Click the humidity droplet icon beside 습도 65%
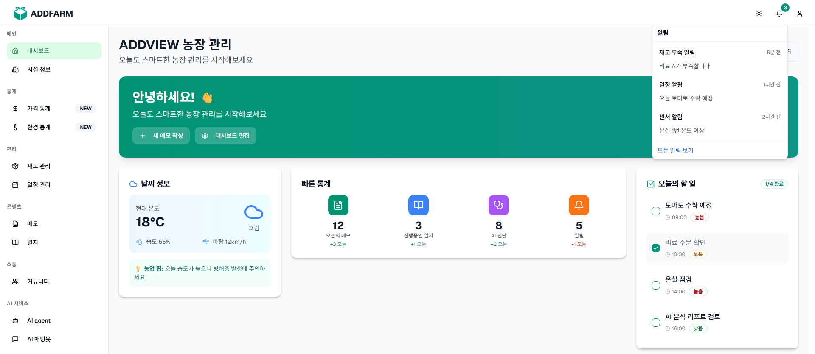Image resolution: width=815 pixels, height=354 pixels. [x=139, y=242]
